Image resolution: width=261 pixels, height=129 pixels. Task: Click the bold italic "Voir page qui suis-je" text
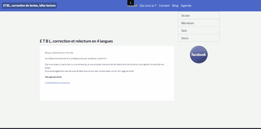[x=53, y=77]
